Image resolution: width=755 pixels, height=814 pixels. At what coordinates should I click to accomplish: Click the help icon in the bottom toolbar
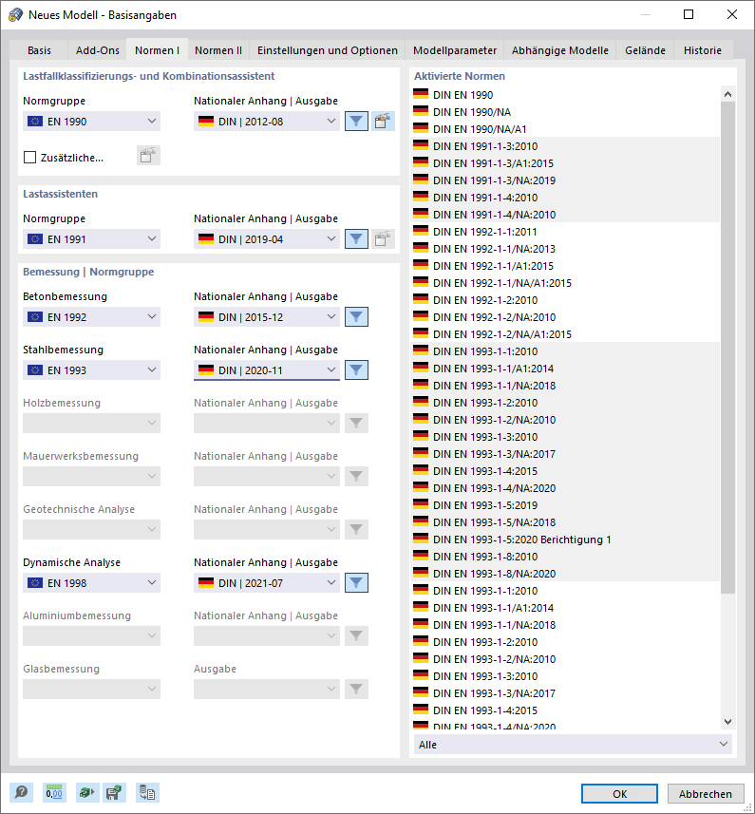(x=21, y=793)
